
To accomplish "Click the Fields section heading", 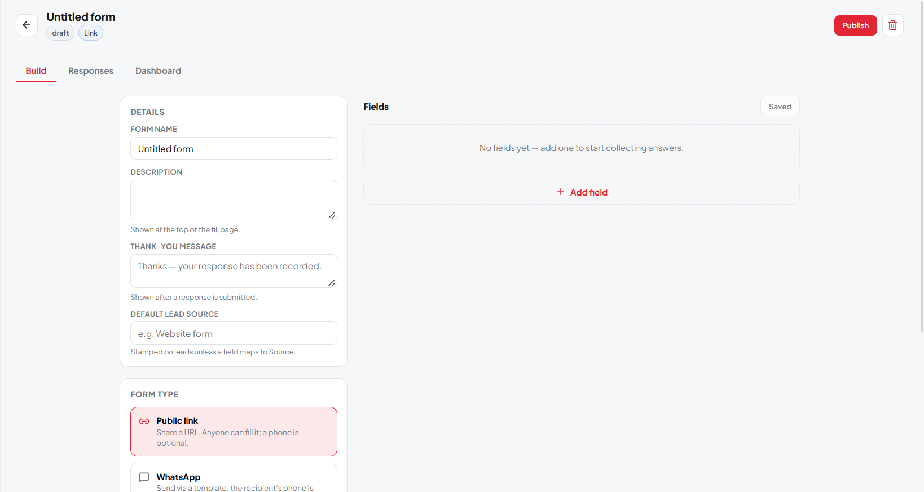I will click(x=376, y=107).
